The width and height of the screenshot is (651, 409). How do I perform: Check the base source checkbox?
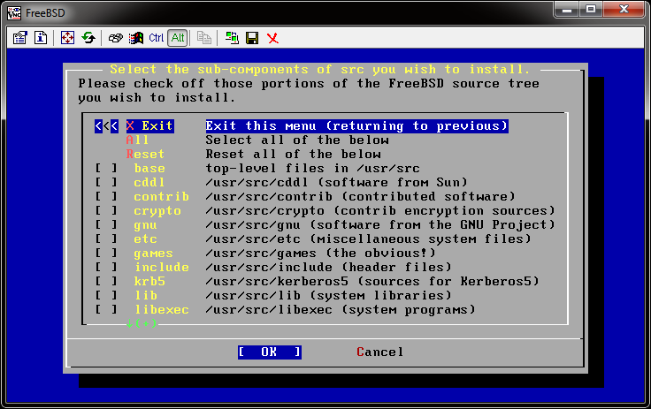(106, 169)
